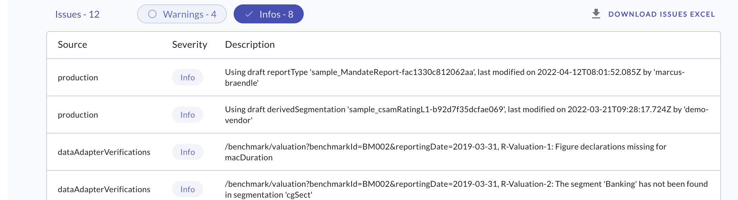Click Info badge for the 'Banking' segment row

tap(187, 189)
